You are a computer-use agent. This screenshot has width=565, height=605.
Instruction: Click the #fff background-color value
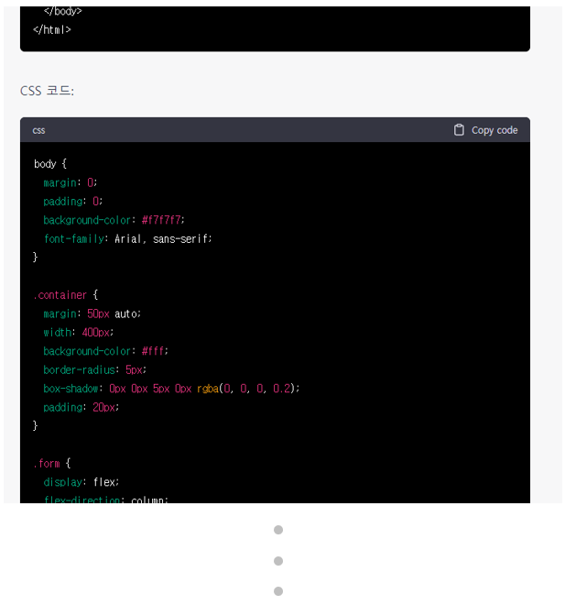pos(153,351)
